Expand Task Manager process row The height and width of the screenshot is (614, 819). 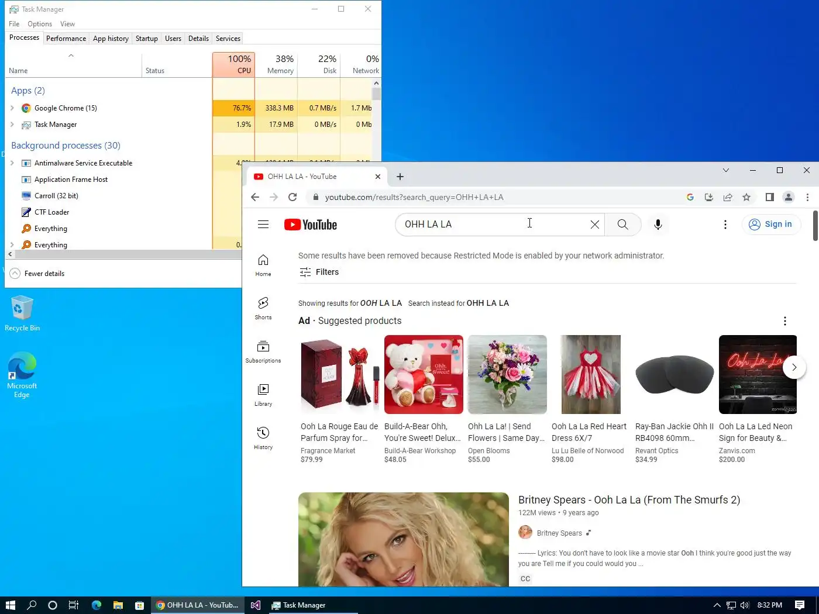[12, 125]
